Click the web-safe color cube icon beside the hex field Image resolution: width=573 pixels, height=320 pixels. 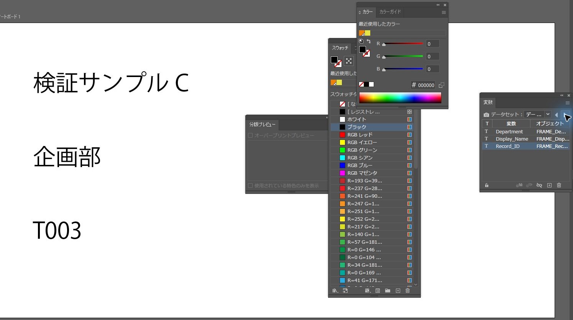442,85
